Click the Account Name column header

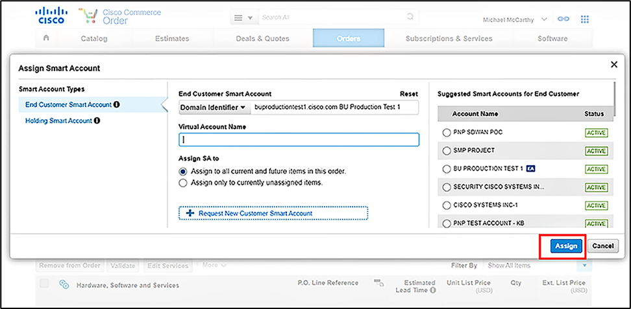(x=475, y=114)
